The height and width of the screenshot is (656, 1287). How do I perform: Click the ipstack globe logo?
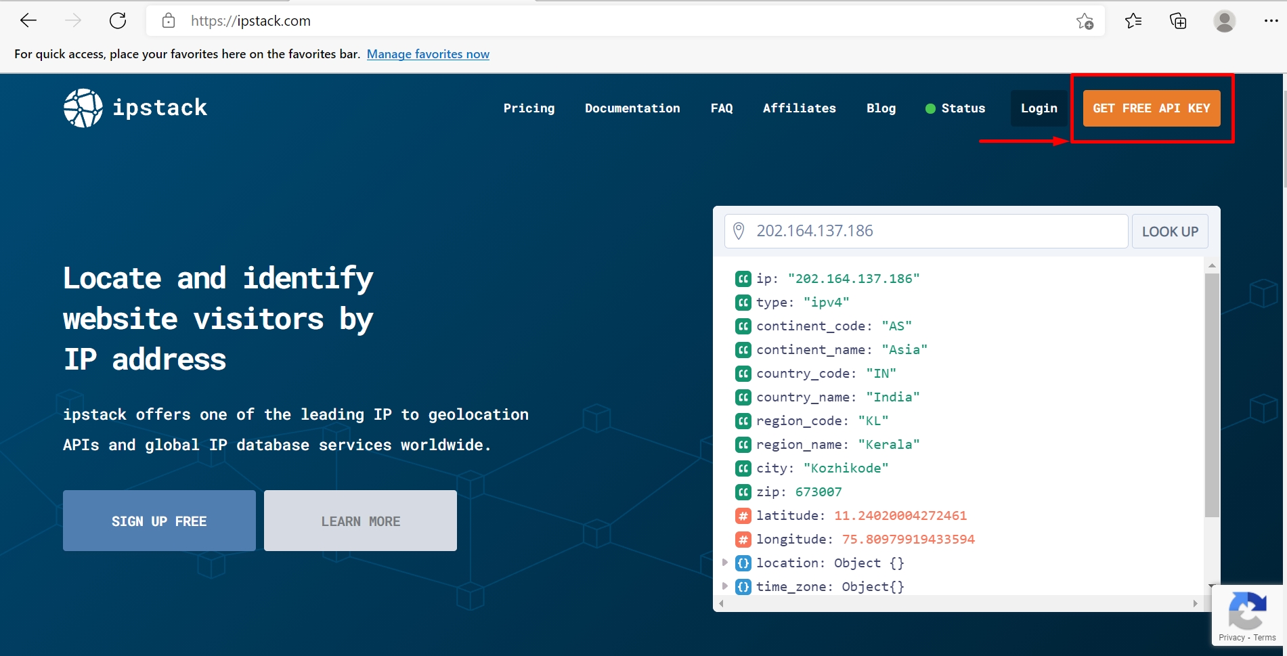pos(83,108)
